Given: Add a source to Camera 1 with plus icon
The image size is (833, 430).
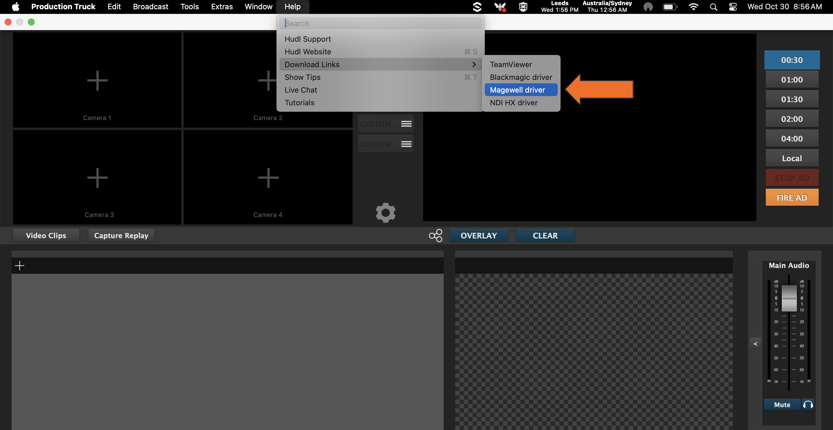Looking at the screenshot, I should [x=97, y=80].
